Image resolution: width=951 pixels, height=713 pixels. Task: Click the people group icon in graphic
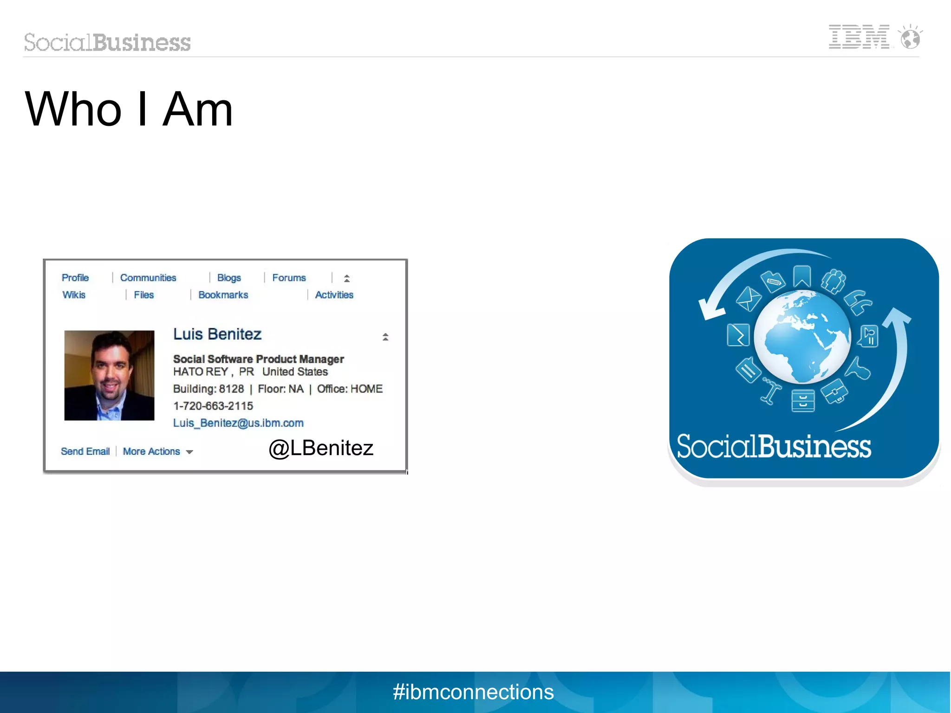tap(834, 281)
